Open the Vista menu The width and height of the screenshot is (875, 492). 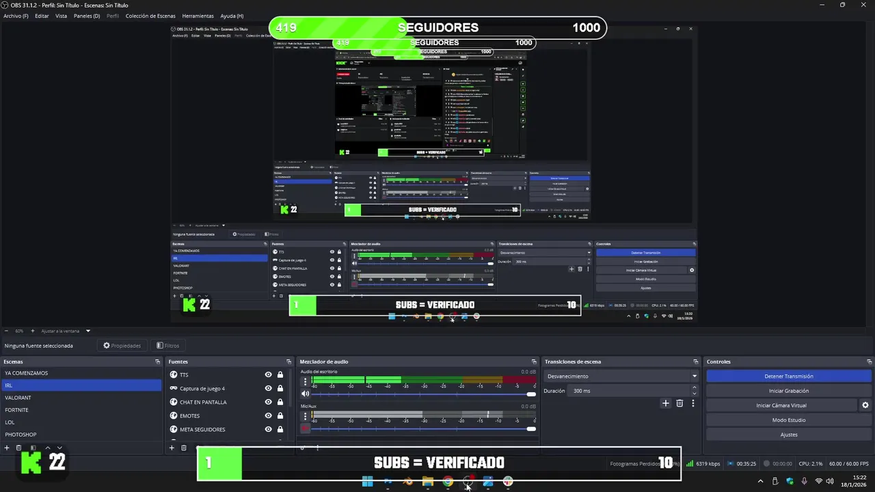pos(61,16)
